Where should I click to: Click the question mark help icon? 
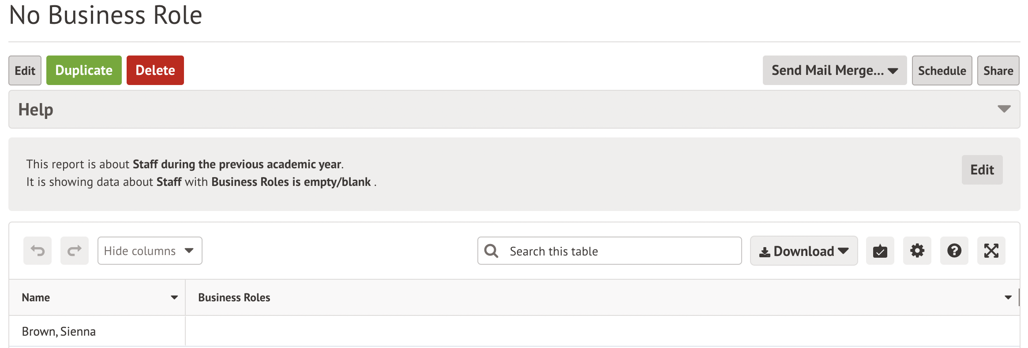click(x=954, y=251)
